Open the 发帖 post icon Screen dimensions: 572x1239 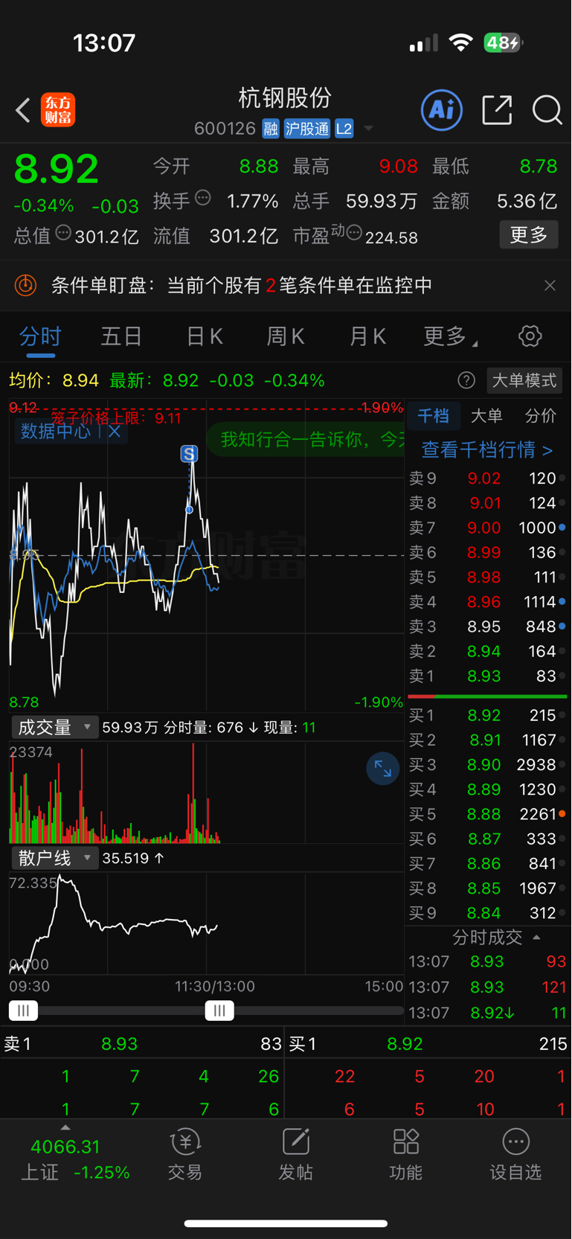click(x=295, y=1154)
